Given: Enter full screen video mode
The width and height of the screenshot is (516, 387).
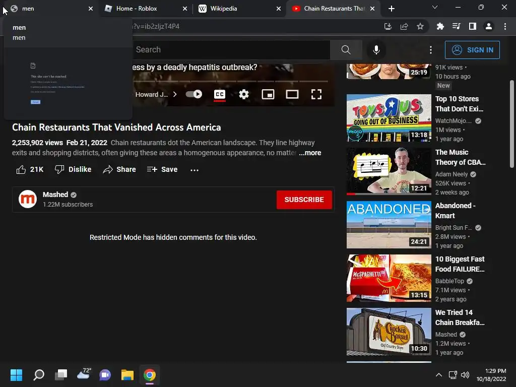Looking at the screenshot, I should (x=316, y=94).
